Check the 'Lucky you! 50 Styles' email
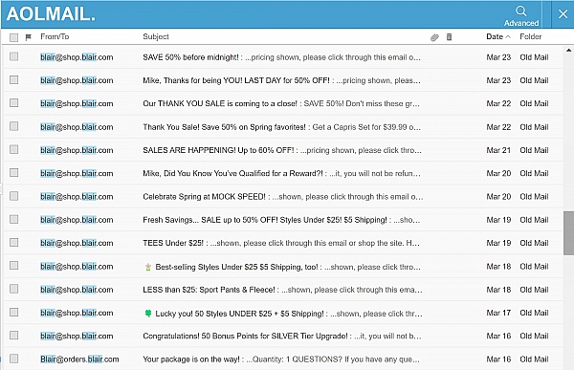Screen dimensions: 574x370 click(x=14, y=312)
